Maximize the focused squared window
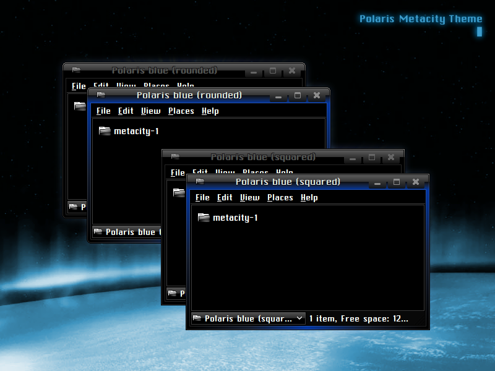495x371 pixels. click(397, 182)
